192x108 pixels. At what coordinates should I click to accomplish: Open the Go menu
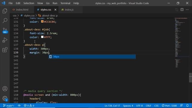point(48,3)
